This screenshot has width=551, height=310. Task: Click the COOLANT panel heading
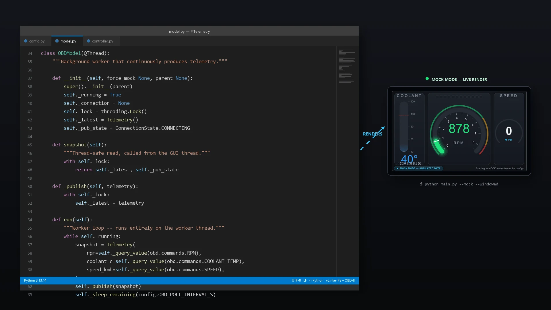coord(409,96)
